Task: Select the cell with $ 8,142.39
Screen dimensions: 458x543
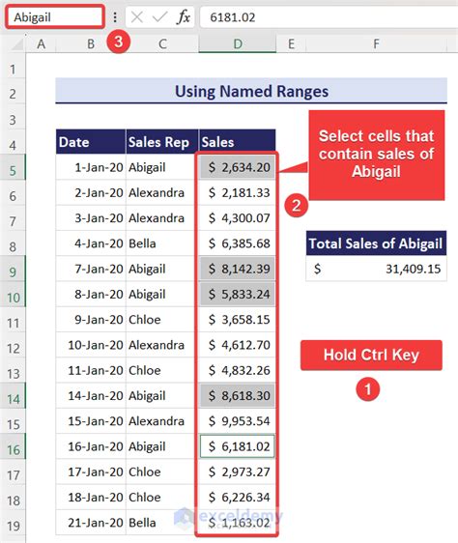Action: click(x=238, y=269)
